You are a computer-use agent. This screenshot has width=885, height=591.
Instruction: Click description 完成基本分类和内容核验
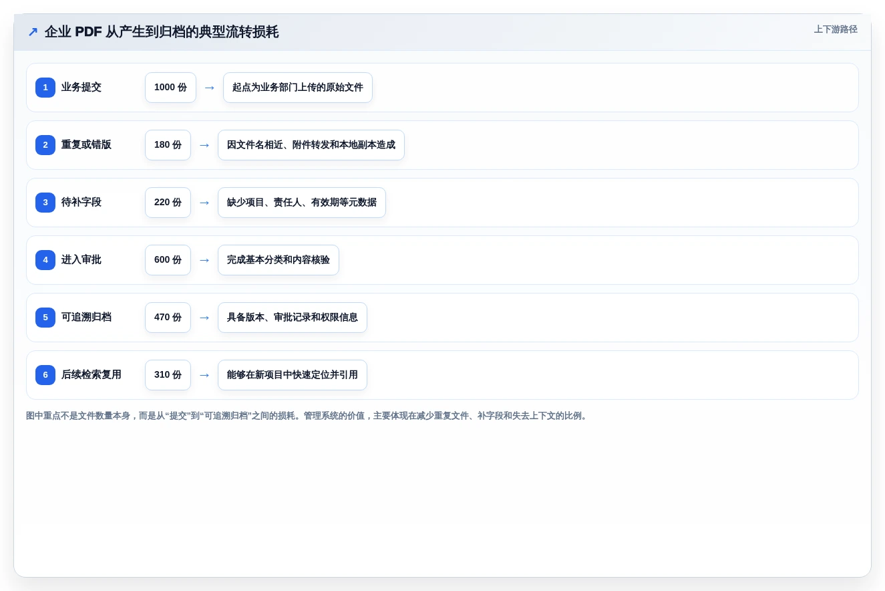click(x=279, y=260)
